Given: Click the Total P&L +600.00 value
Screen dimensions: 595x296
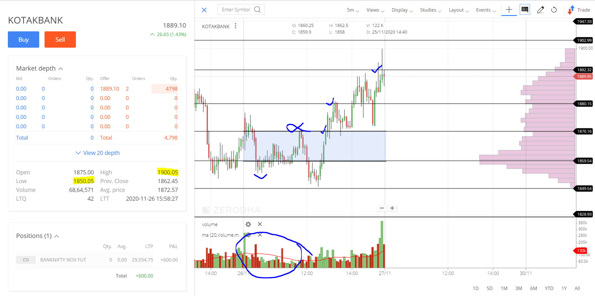Looking at the screenshot, I should pos(144,276).
